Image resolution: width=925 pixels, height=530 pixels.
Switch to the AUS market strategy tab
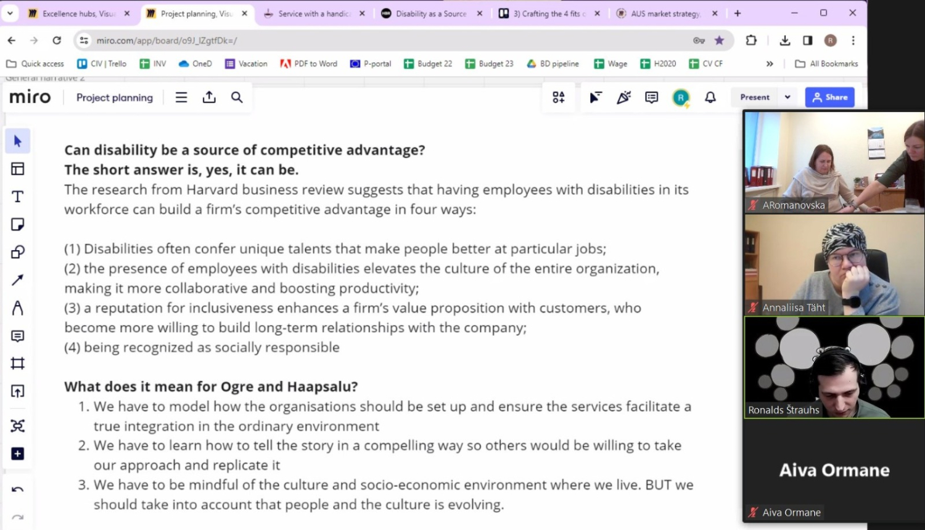[665, 14]
